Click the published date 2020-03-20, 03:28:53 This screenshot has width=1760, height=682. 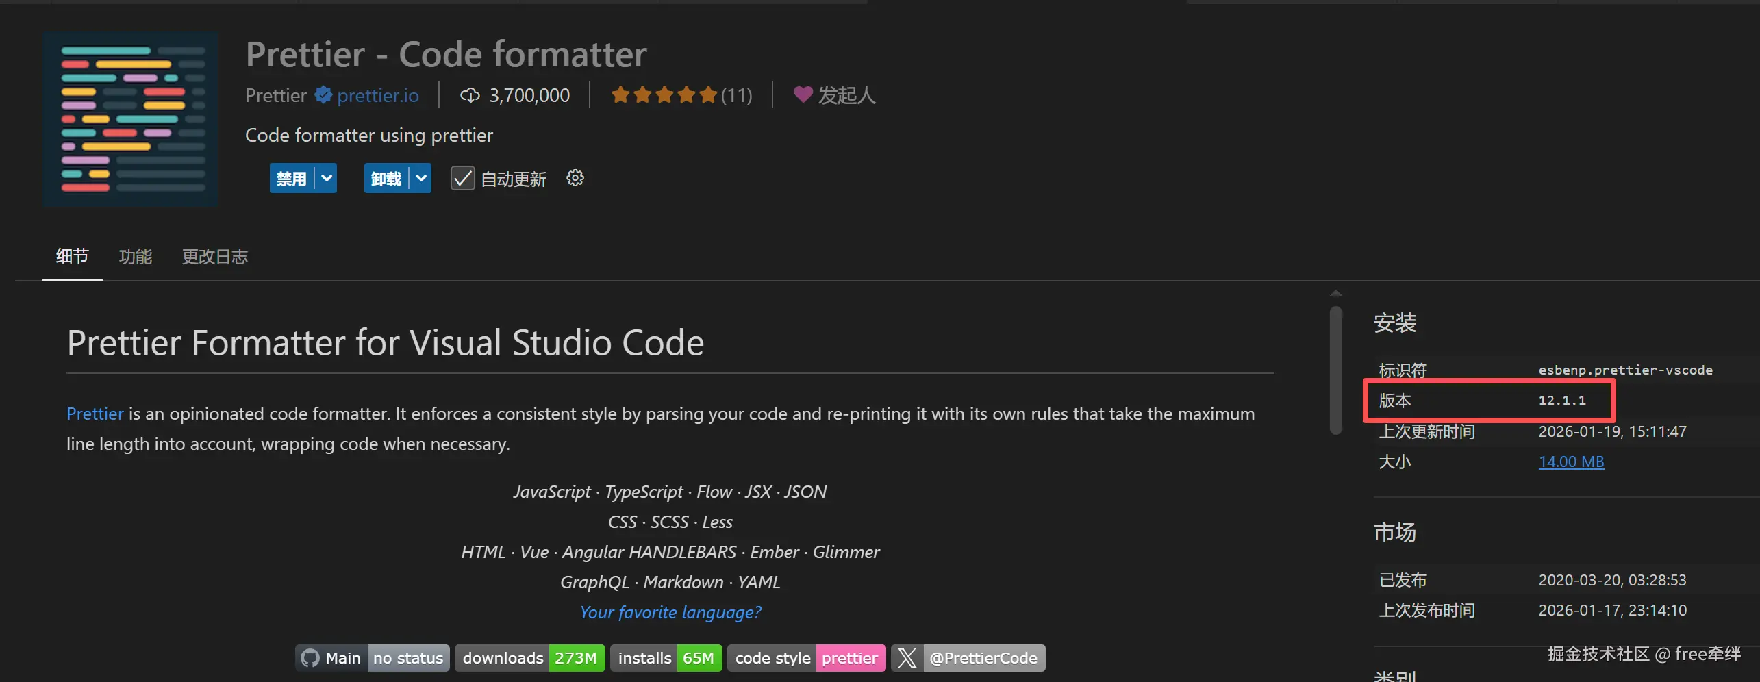(1612, 580)
